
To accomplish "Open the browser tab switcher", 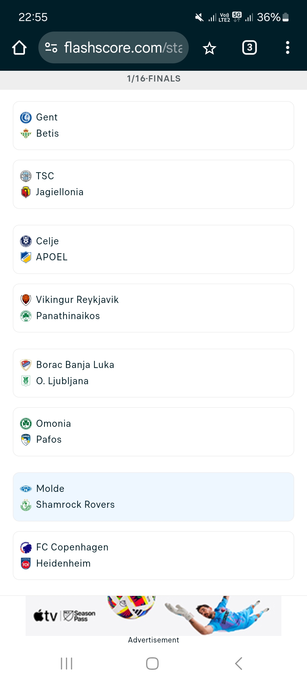I will 249,47.
